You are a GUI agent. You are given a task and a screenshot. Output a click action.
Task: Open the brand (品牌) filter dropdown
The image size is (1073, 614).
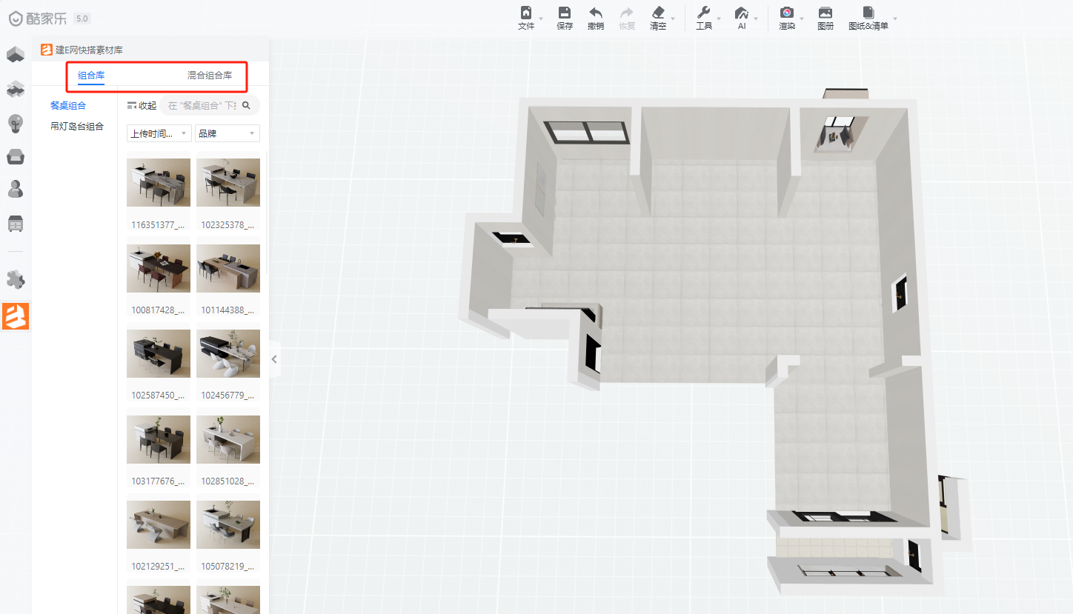227,133
